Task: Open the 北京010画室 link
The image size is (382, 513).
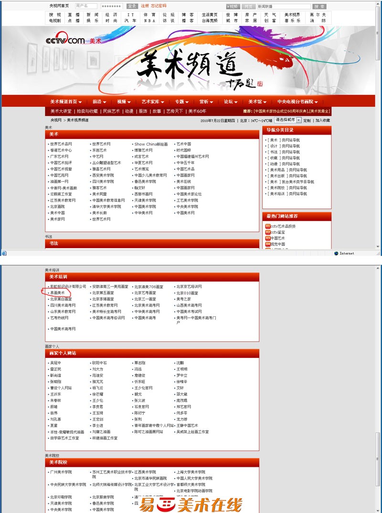Action: coord(187,293)
